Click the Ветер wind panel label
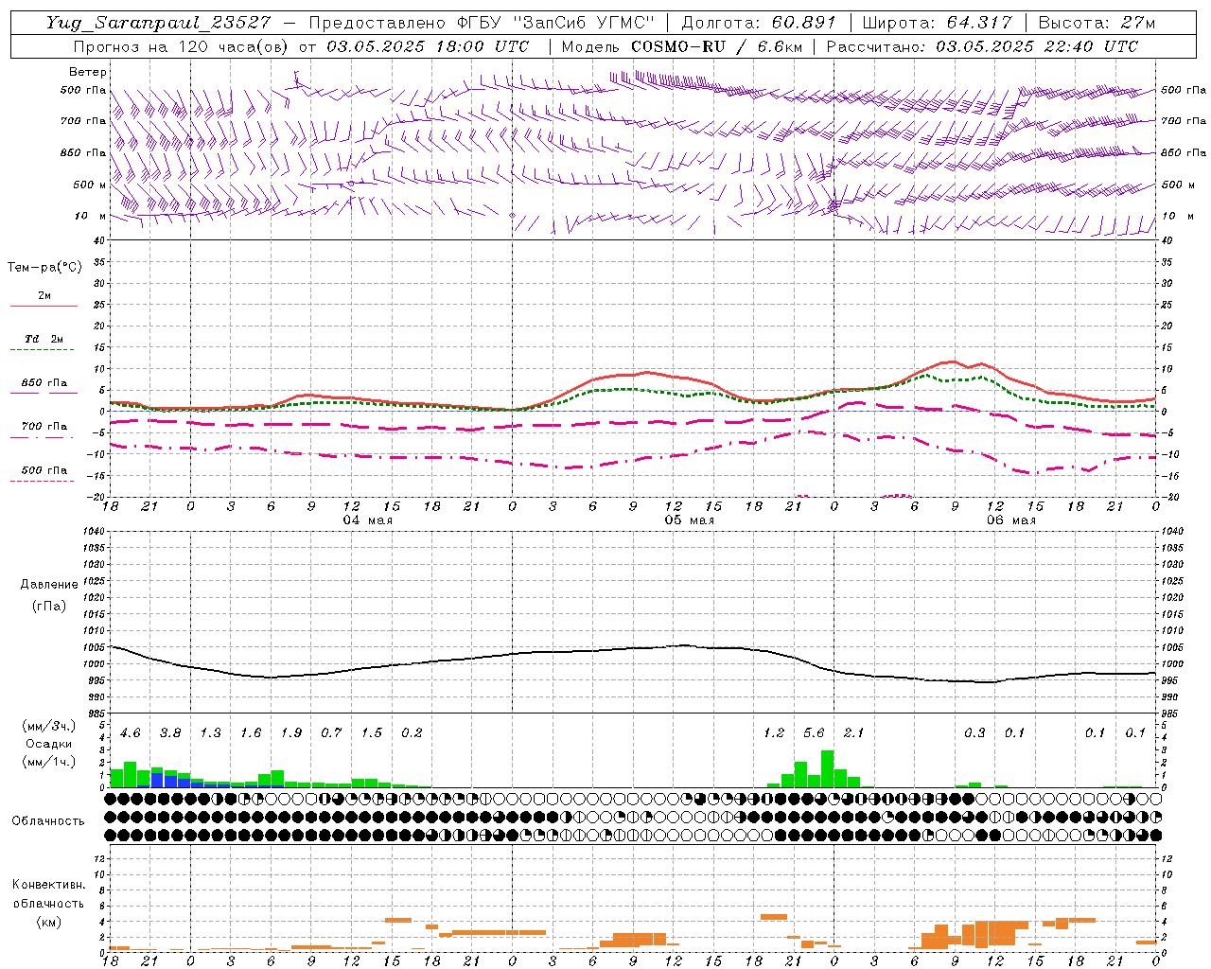This screenshot has height=969, width=1211. click(x=88, y=72)
